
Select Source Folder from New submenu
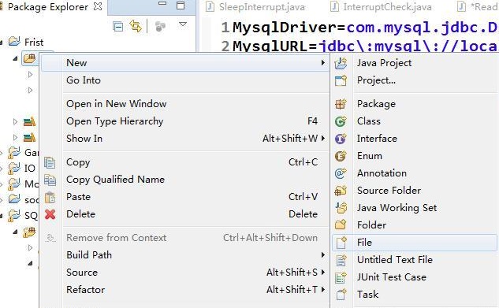(x=415, y=191)
